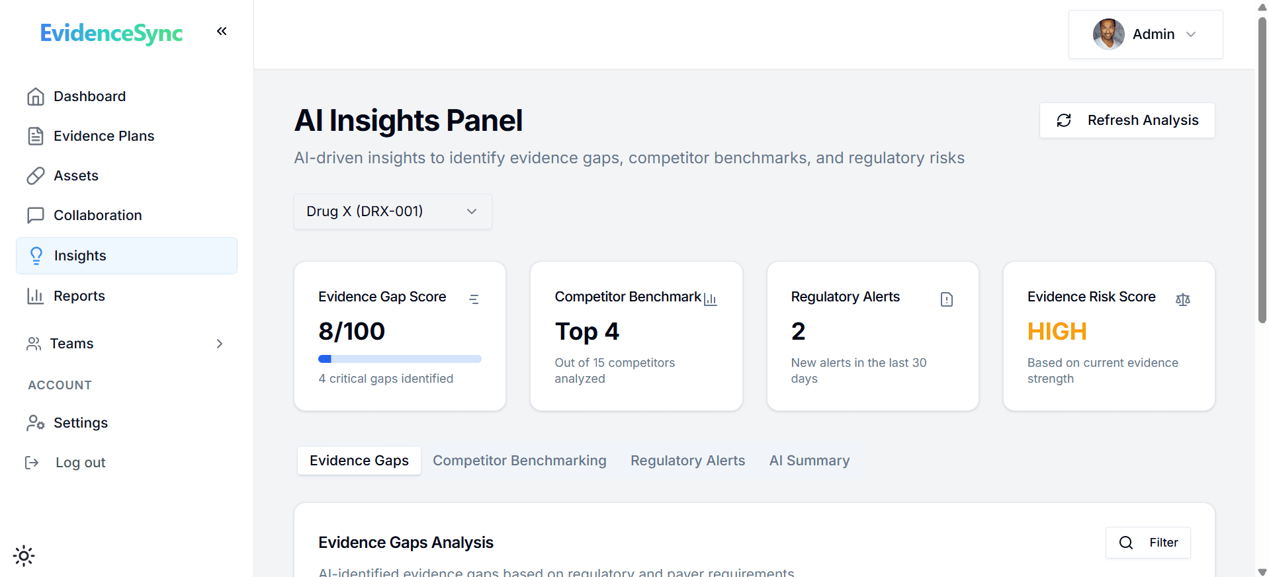Collapse the sidebar with double-chevron icon
This screenshot has width=1269, height=577.
222,31
